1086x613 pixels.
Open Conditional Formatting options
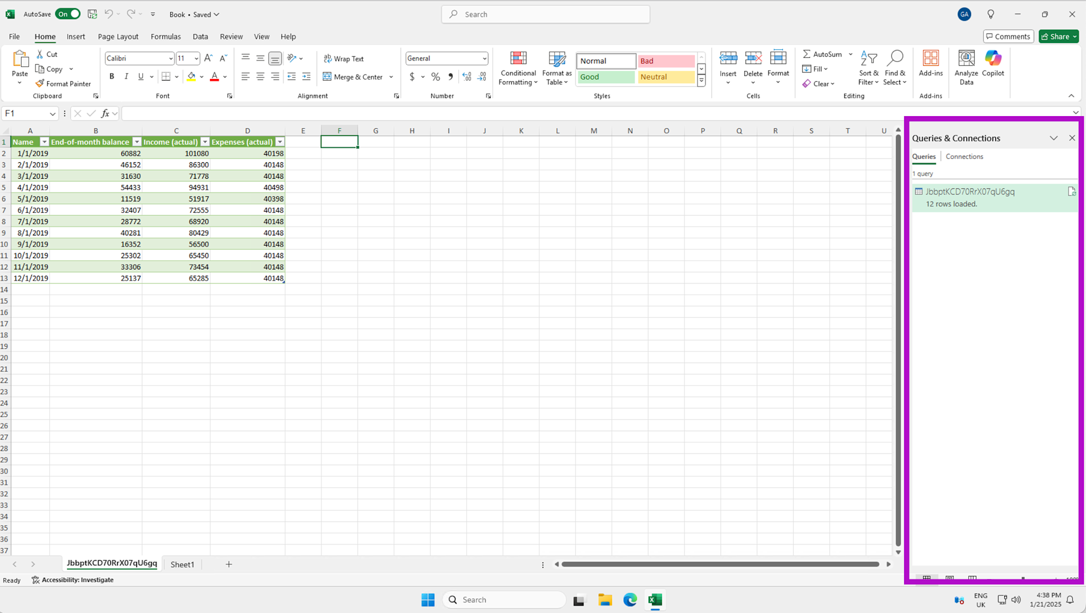pyautogui.click(x=518, y=67)
